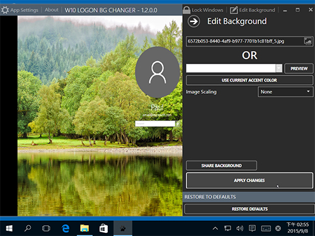315x236 pixels.
Task: Collapse panel with the arrow circle icon
Action: (193, 21)
